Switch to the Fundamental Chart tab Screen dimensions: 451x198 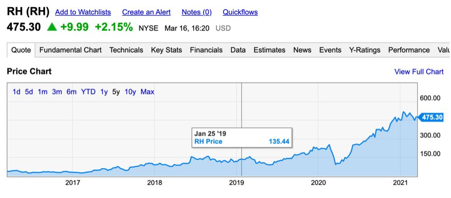(70, 50)
